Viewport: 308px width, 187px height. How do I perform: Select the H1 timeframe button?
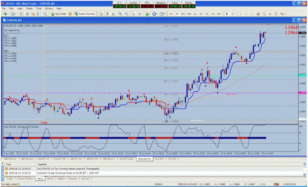coord(195,14)
